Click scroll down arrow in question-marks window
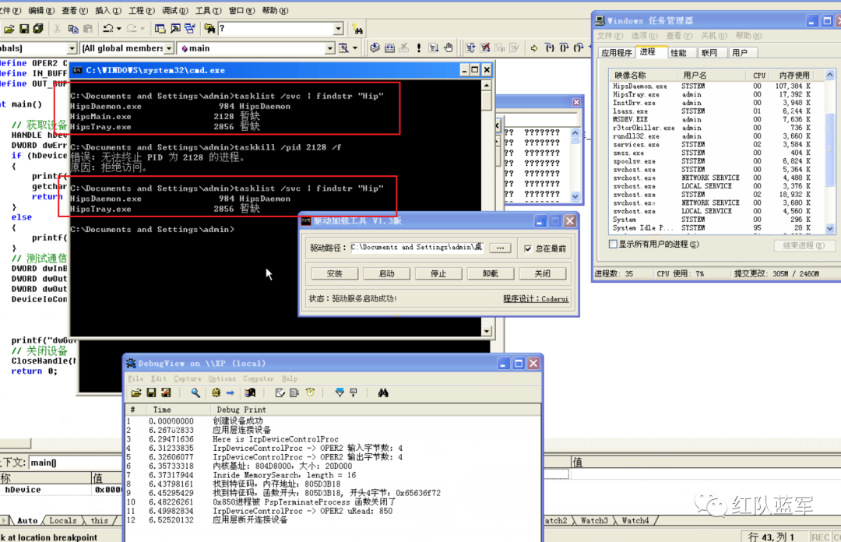841x542 pixels. [x=575, y=196]
